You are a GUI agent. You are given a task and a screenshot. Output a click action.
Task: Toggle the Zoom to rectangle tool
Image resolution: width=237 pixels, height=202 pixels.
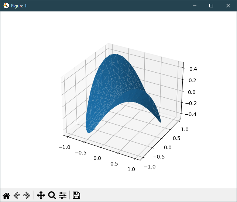tap(52, 195)
